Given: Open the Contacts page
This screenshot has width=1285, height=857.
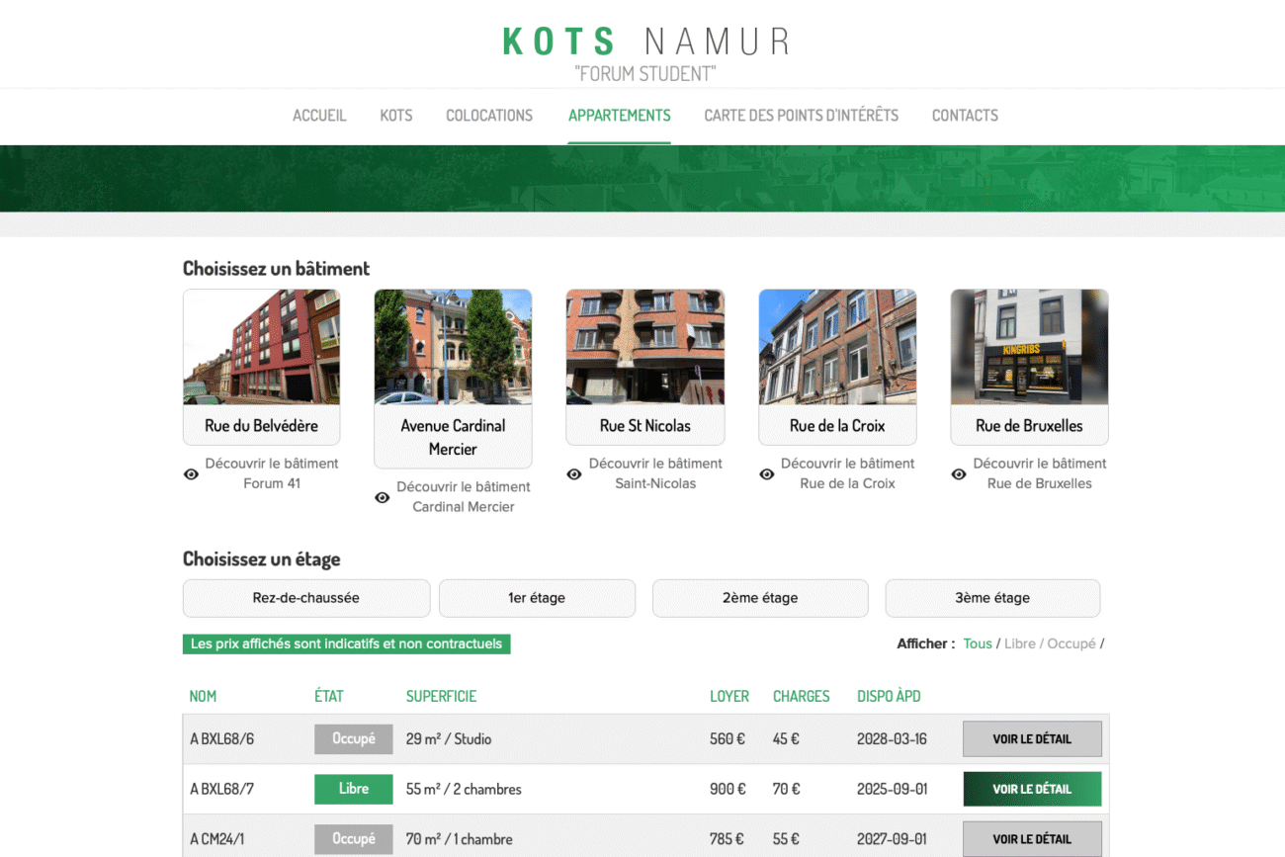Looking at the screenshot, I should 965,116.
